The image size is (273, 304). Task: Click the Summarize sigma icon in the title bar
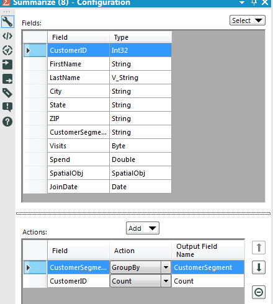(x=6, y=2)
